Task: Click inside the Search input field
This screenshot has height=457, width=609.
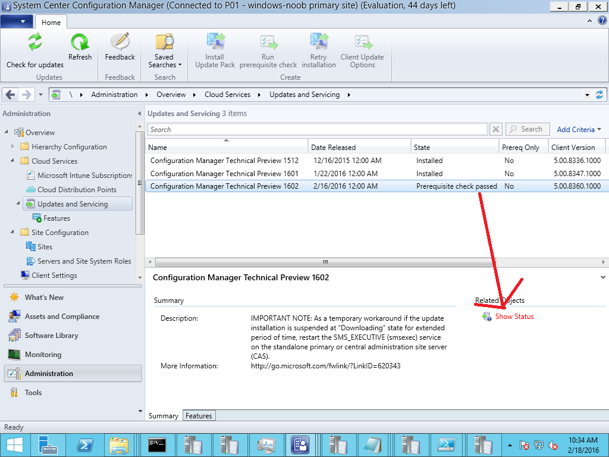Action: coord(318,129)
